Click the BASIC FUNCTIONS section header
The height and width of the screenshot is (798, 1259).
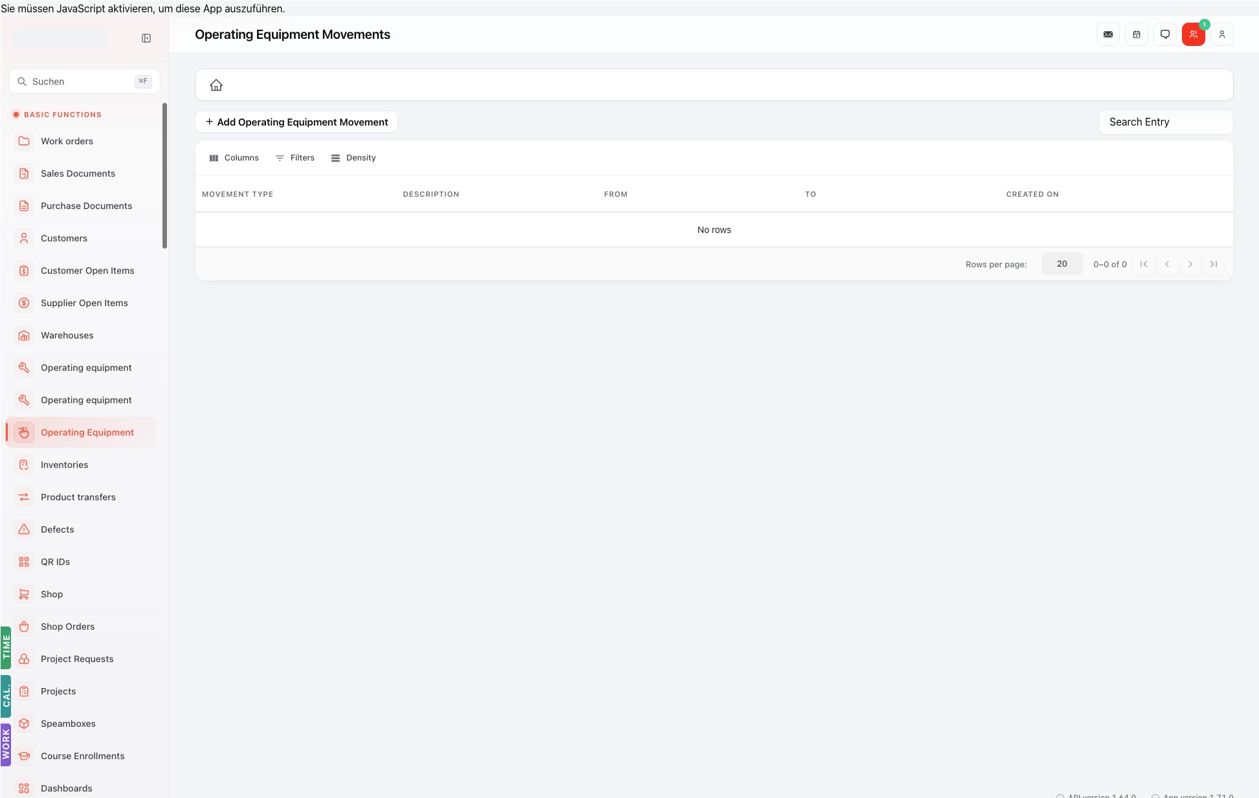click(63, 115)
